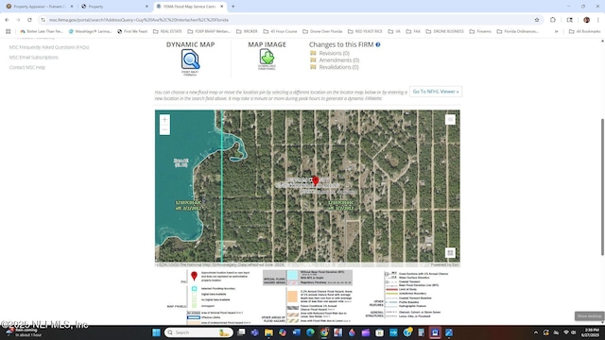
Task: Open Firearms bookmarks folder
Action: [480, 31]
